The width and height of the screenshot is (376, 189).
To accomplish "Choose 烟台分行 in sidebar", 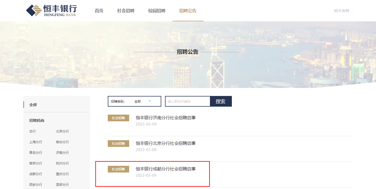I will tap(62, 142).
